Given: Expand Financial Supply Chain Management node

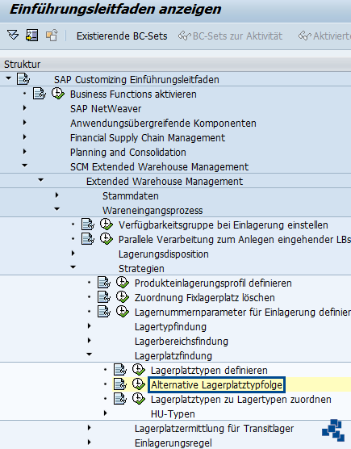Looking at the screenshot, I should [x=24, y=137].
